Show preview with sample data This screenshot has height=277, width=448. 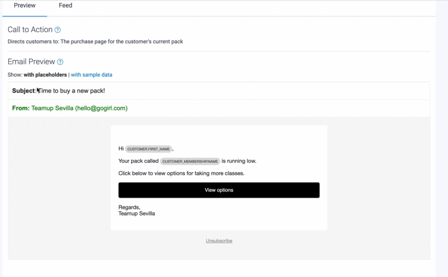91,75
